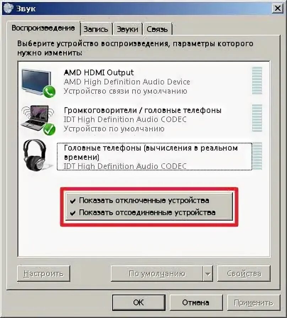The height and width of the screenshot is (318, 287).
Task: Select Громкоговорители / головные телефоны device entry
Action: pyautogui.click(x=142, y=119)
